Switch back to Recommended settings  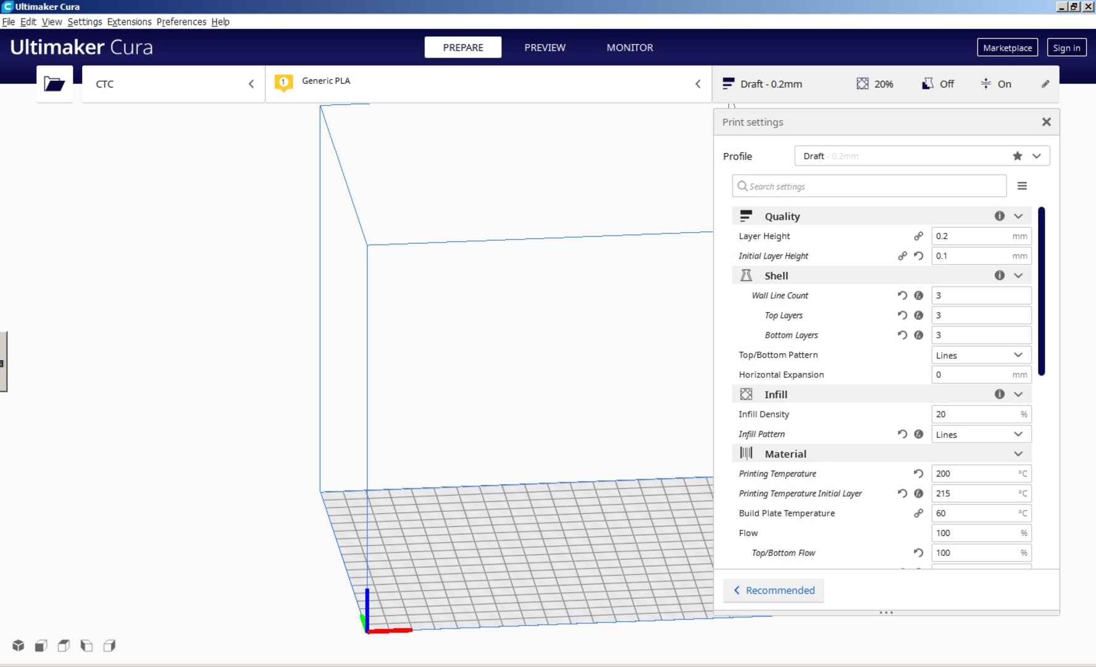tap(774, 590)
